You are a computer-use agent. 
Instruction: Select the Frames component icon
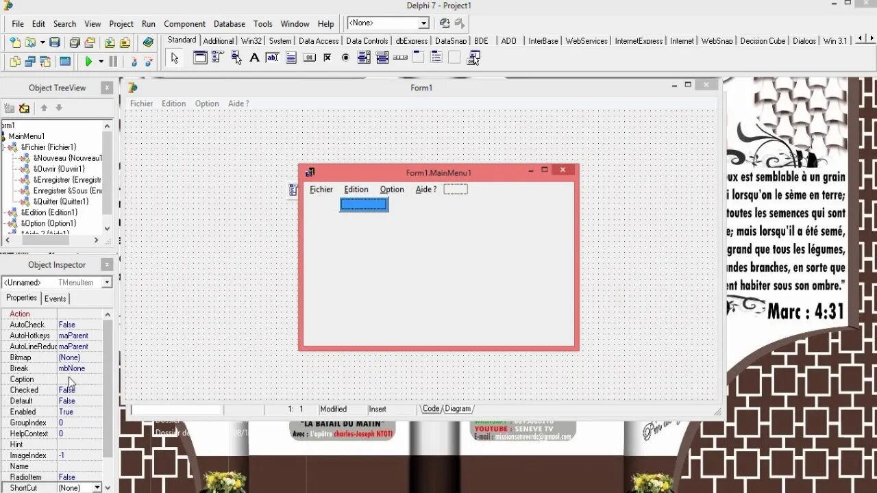200,58
